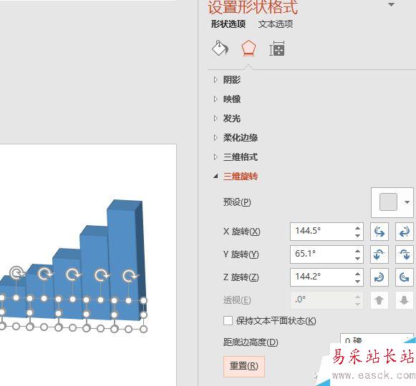Open the 预设 rotation preset dropdown
Image resolution: width=416 pixels, height=386 pixels.
(407, 202)
